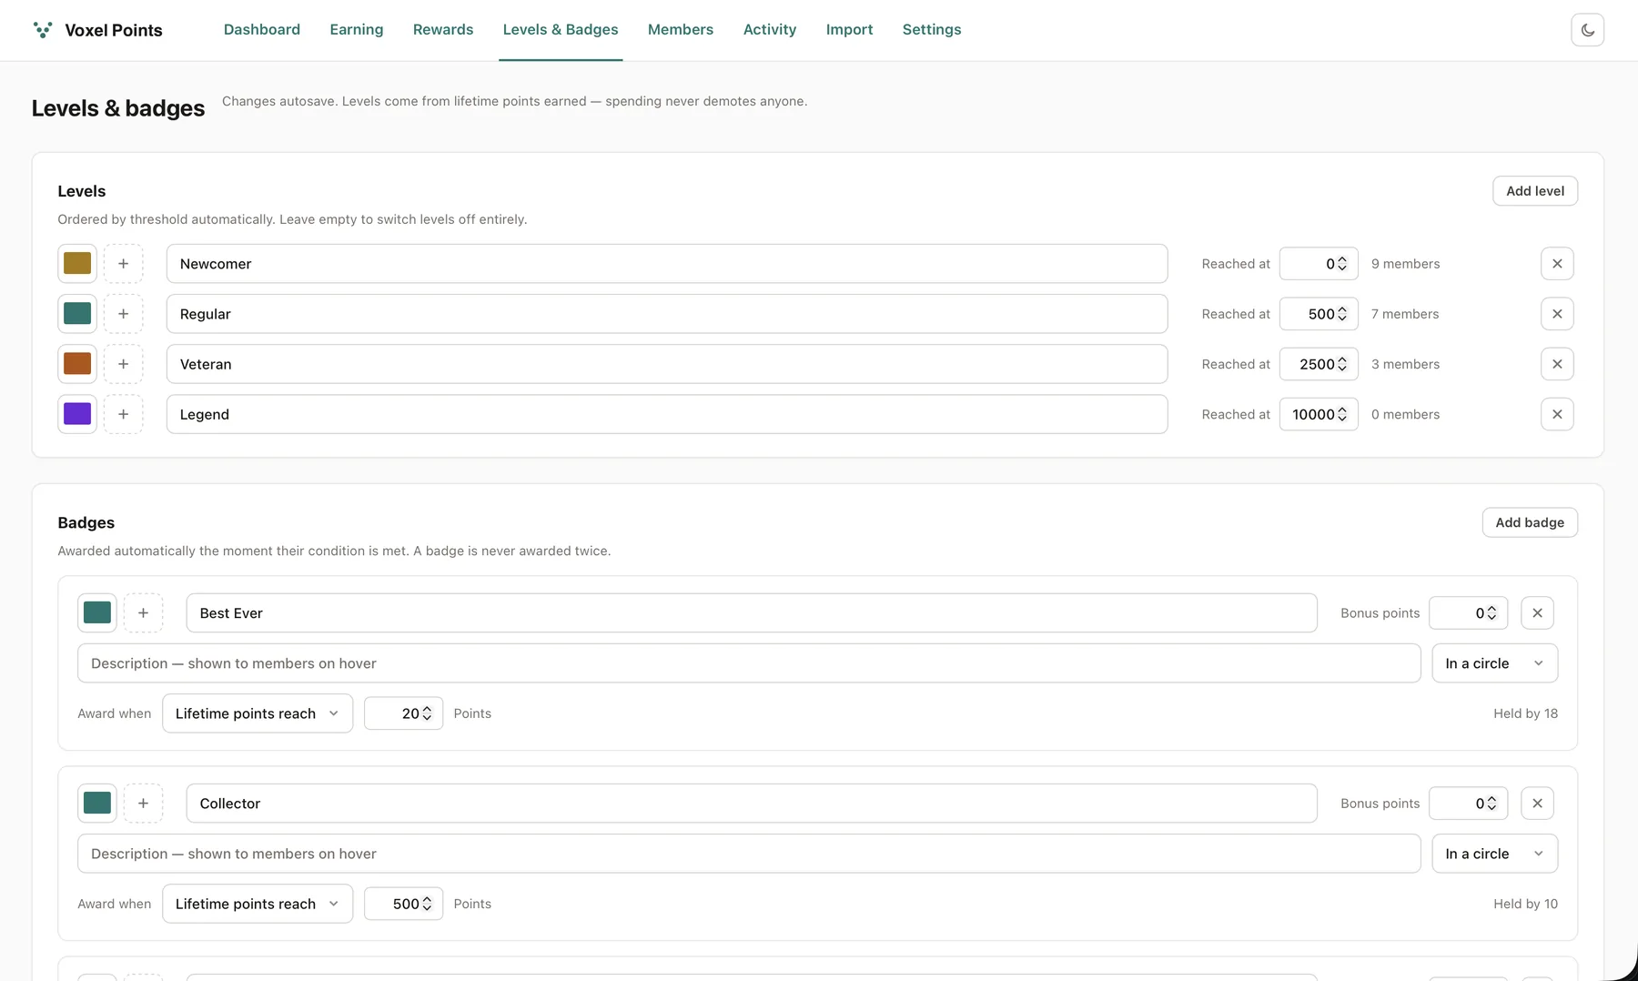The height and width of the screenshot is (981, 1638).
Task: Click the 'Levels' section heading
Action: point(82,191)
